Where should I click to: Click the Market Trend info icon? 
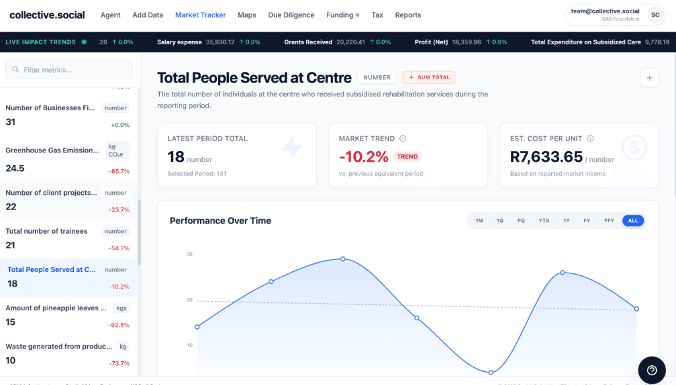(403, 139)
